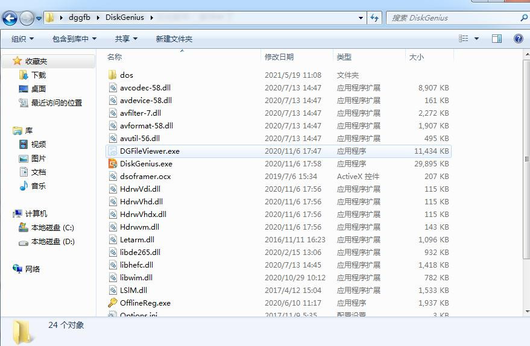530x346 pixels.
Task: Select the HdrwVhdx.dll file icon
Action: (x=113, y=214)
